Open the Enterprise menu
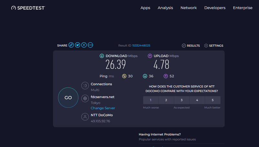 (x=242, y=8)
